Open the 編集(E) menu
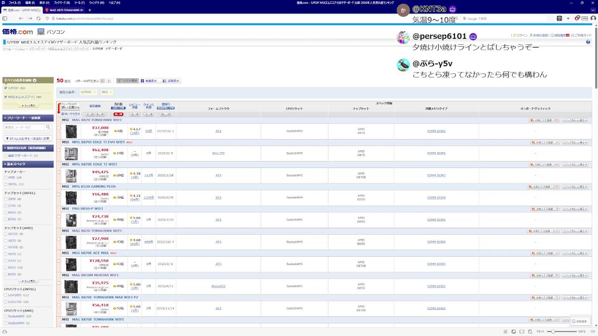This screenshot has height=336, width=598. coord(30,2)
